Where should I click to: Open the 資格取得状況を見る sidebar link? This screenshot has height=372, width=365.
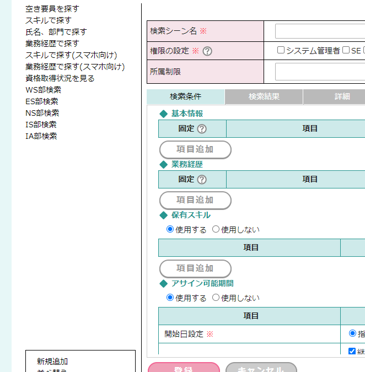(60, 78)
